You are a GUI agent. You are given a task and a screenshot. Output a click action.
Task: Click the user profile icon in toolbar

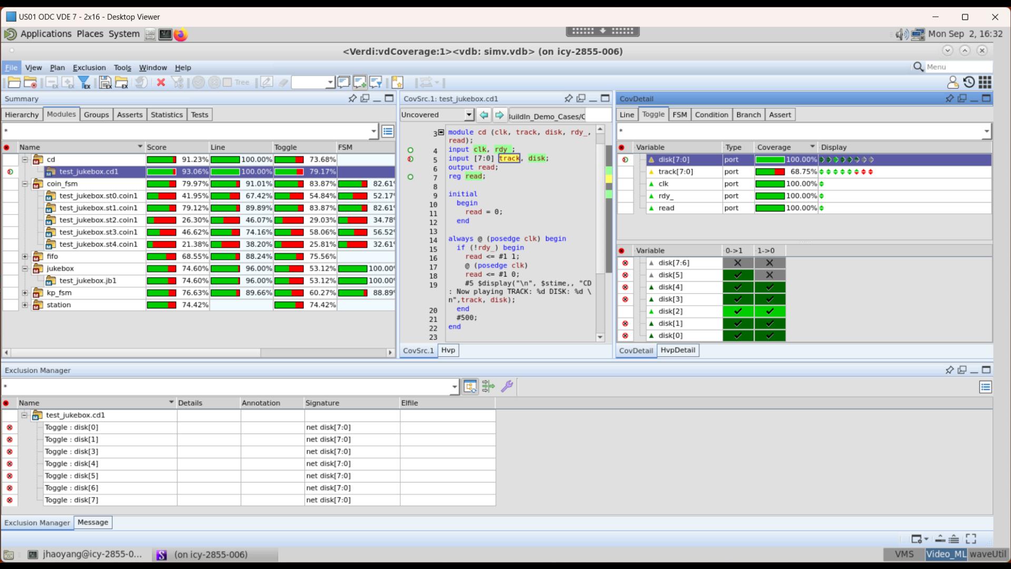(x=953, y=82)
